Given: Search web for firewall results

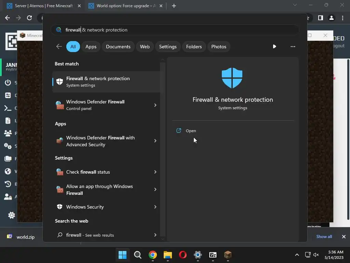Looking at the screenshot, I should 106,235.
